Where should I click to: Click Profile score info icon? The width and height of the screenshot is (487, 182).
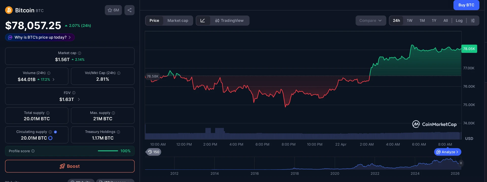pos(33,151)
